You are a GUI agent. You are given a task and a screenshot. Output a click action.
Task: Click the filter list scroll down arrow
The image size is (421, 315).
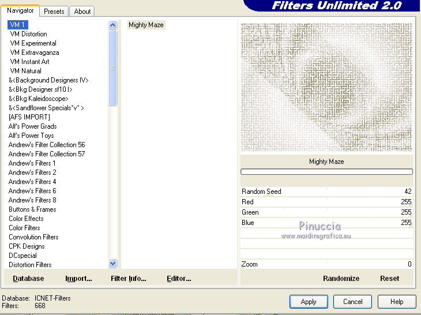pyautogui.click(x=113, y=264)
